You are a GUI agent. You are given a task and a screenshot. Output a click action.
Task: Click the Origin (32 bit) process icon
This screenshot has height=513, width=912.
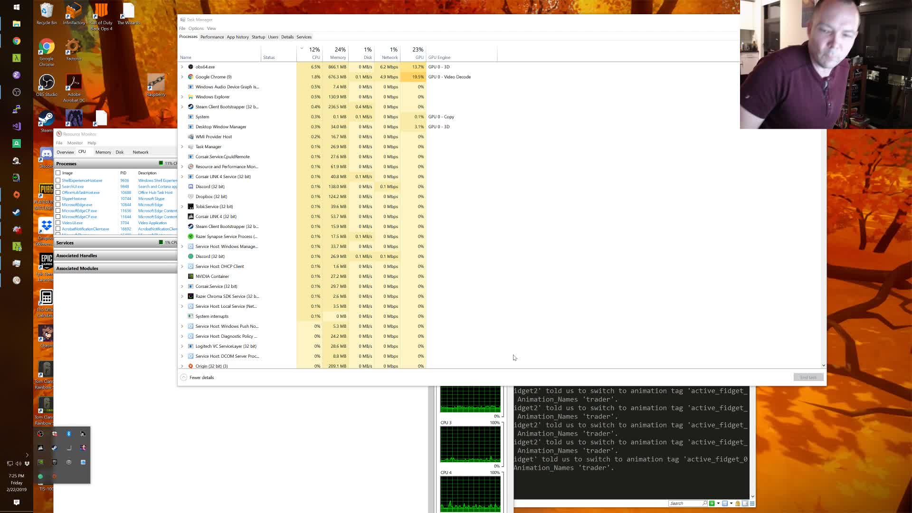(x=190, y=366)
